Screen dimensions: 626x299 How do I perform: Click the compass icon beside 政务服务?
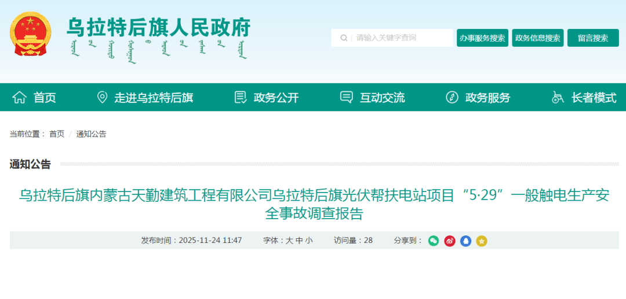point(452,97)
